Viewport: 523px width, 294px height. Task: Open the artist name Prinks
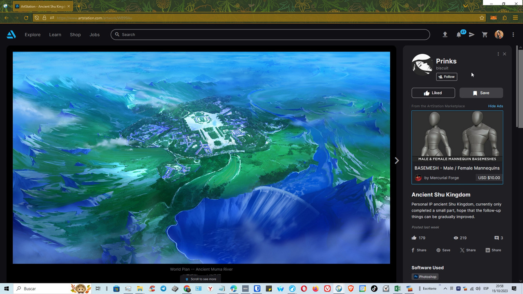tap(446, 61)
